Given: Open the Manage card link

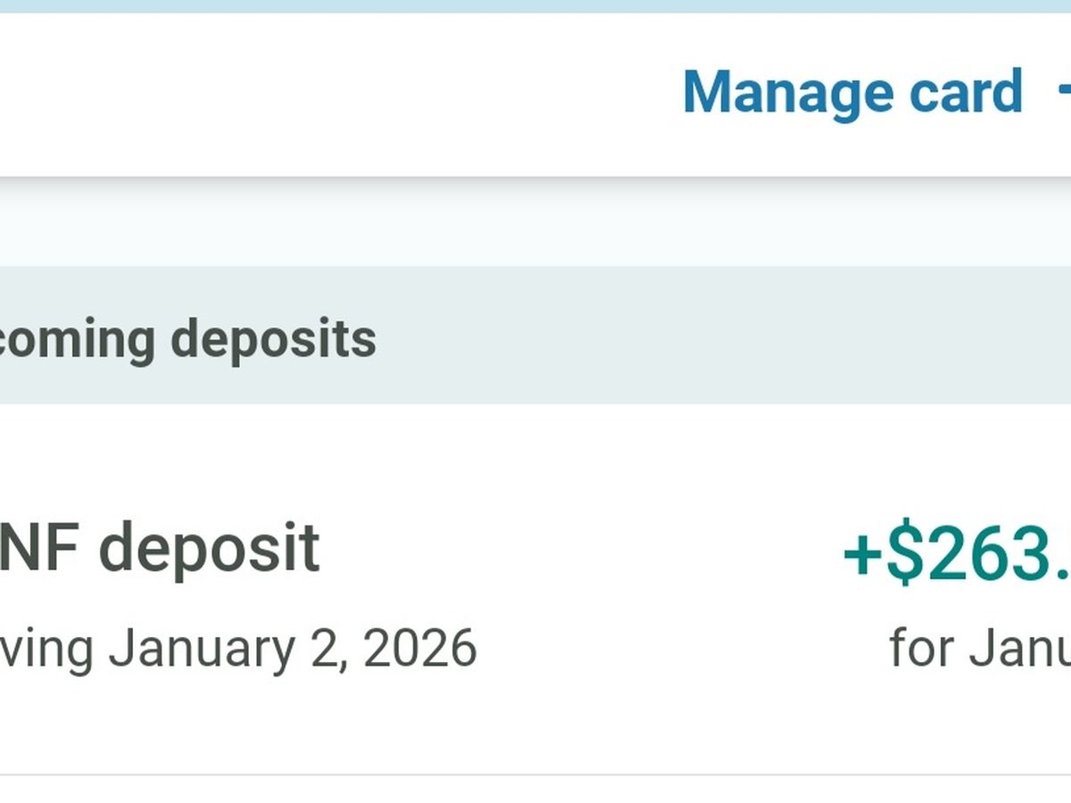Looking at the screenshot, I should (x=852, y=92).
